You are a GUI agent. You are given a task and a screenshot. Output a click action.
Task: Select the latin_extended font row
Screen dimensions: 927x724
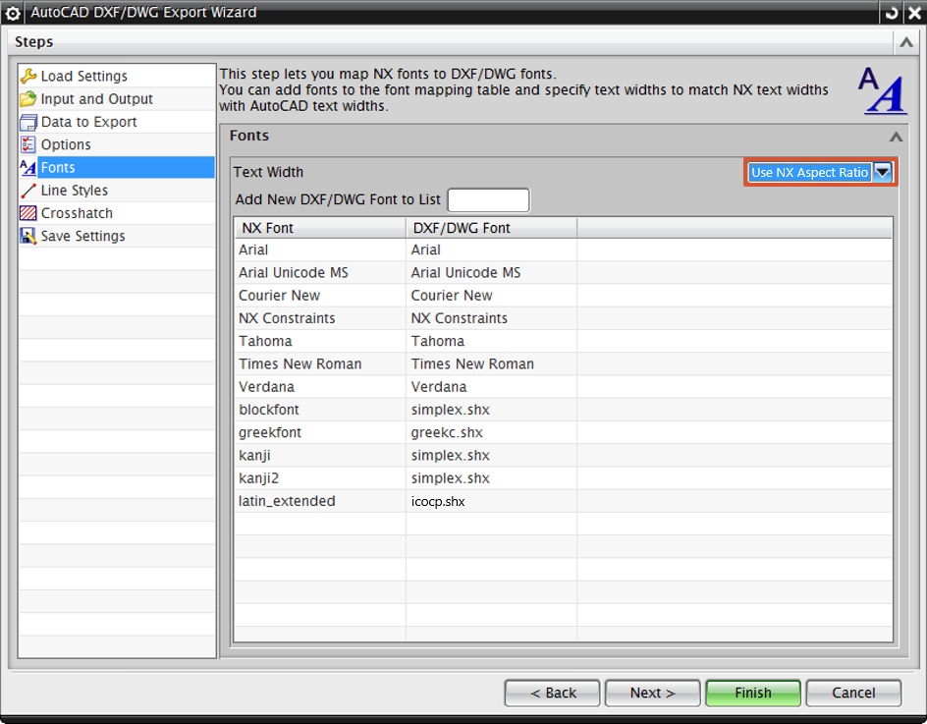tap(287, 501)
